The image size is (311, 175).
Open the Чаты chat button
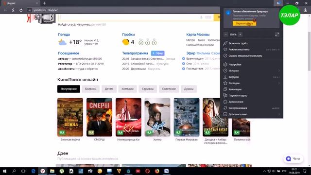click(293, 159)
